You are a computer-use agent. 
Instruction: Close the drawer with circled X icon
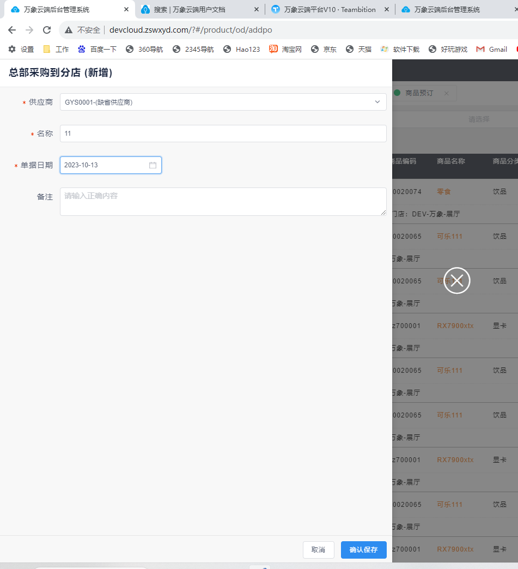456,281
